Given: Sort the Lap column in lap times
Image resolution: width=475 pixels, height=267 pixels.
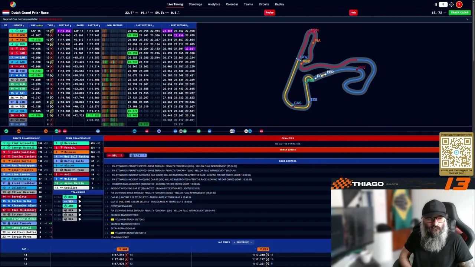Looking at the screenshot, I should pos(24,249).
